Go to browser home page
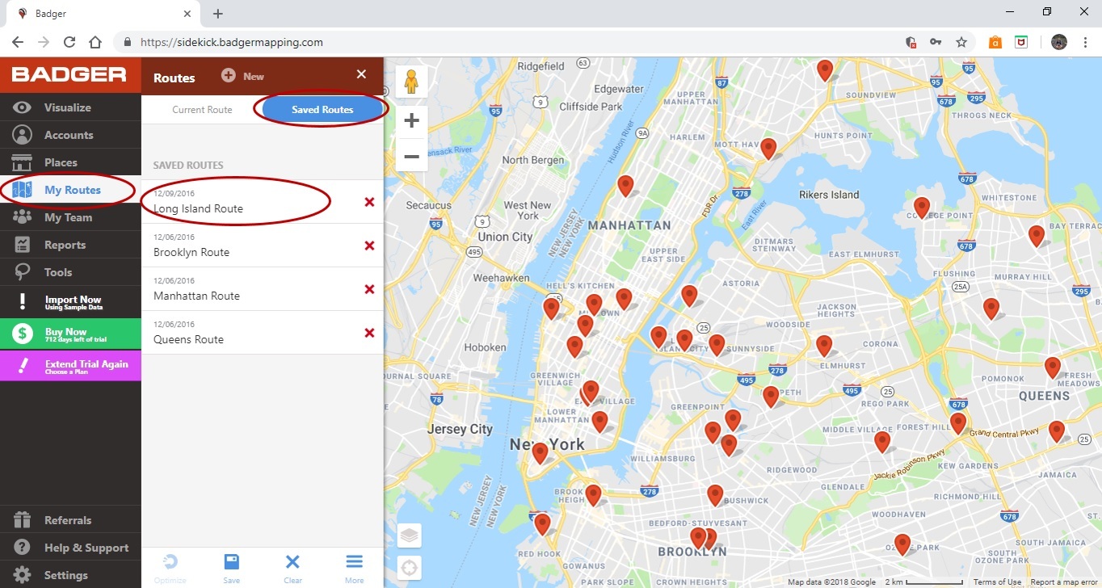 click(95, 42)
